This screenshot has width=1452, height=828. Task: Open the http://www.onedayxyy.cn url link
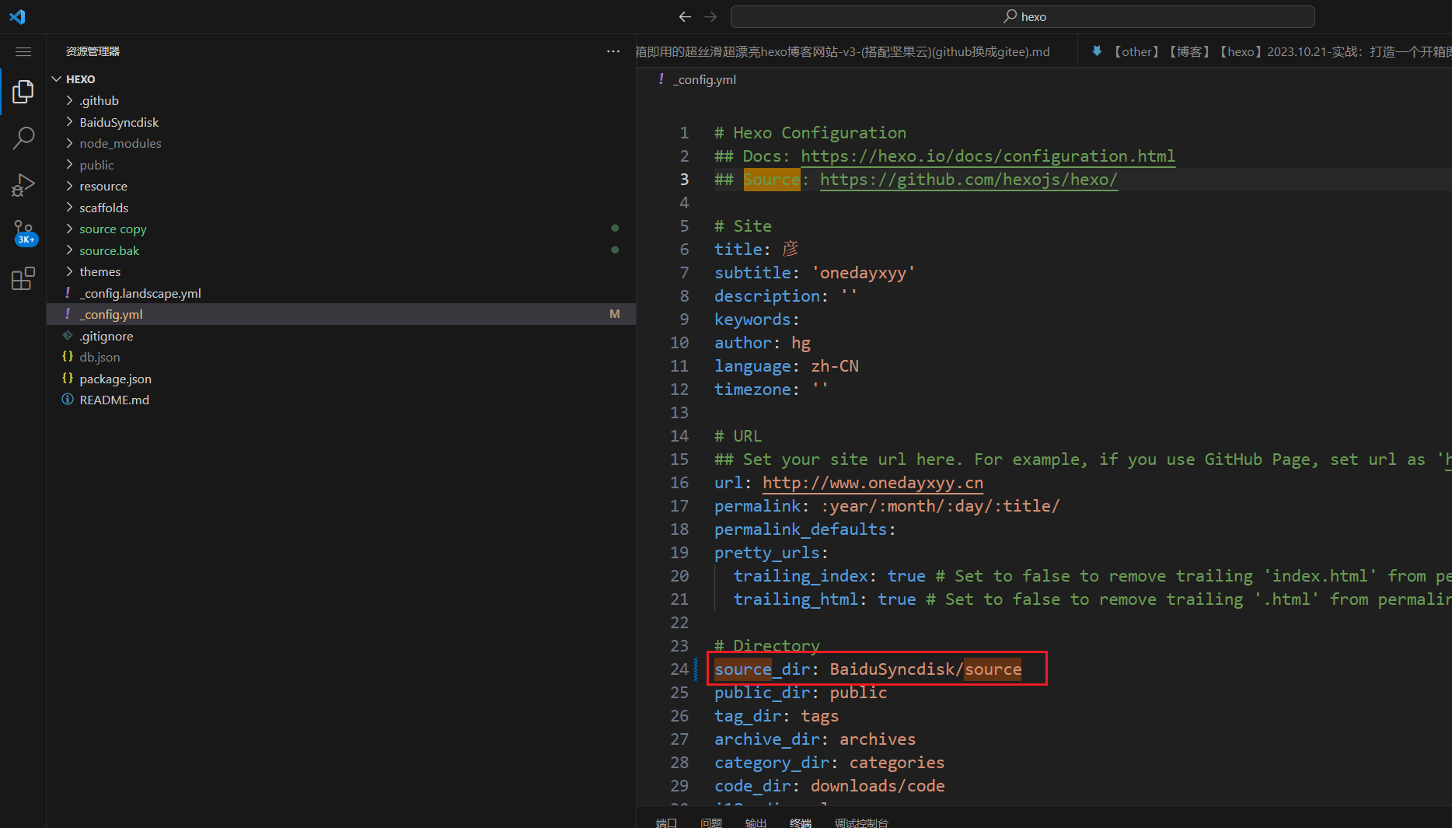point(873,483)
